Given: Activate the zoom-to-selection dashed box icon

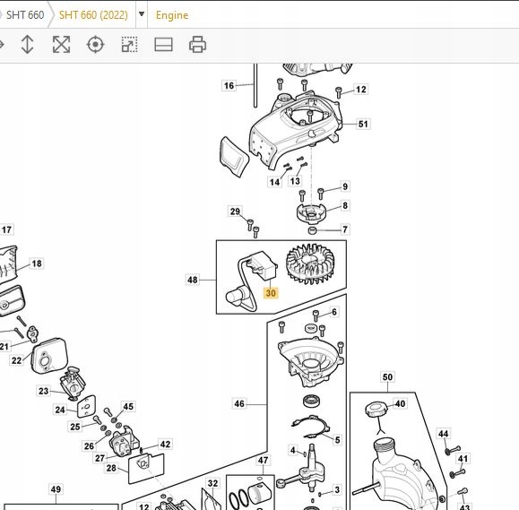Looking at the screenshot, I should [x=129, y=44].
